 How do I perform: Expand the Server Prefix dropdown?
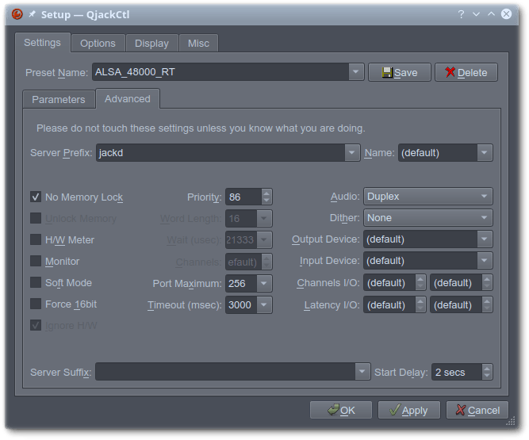352,153
